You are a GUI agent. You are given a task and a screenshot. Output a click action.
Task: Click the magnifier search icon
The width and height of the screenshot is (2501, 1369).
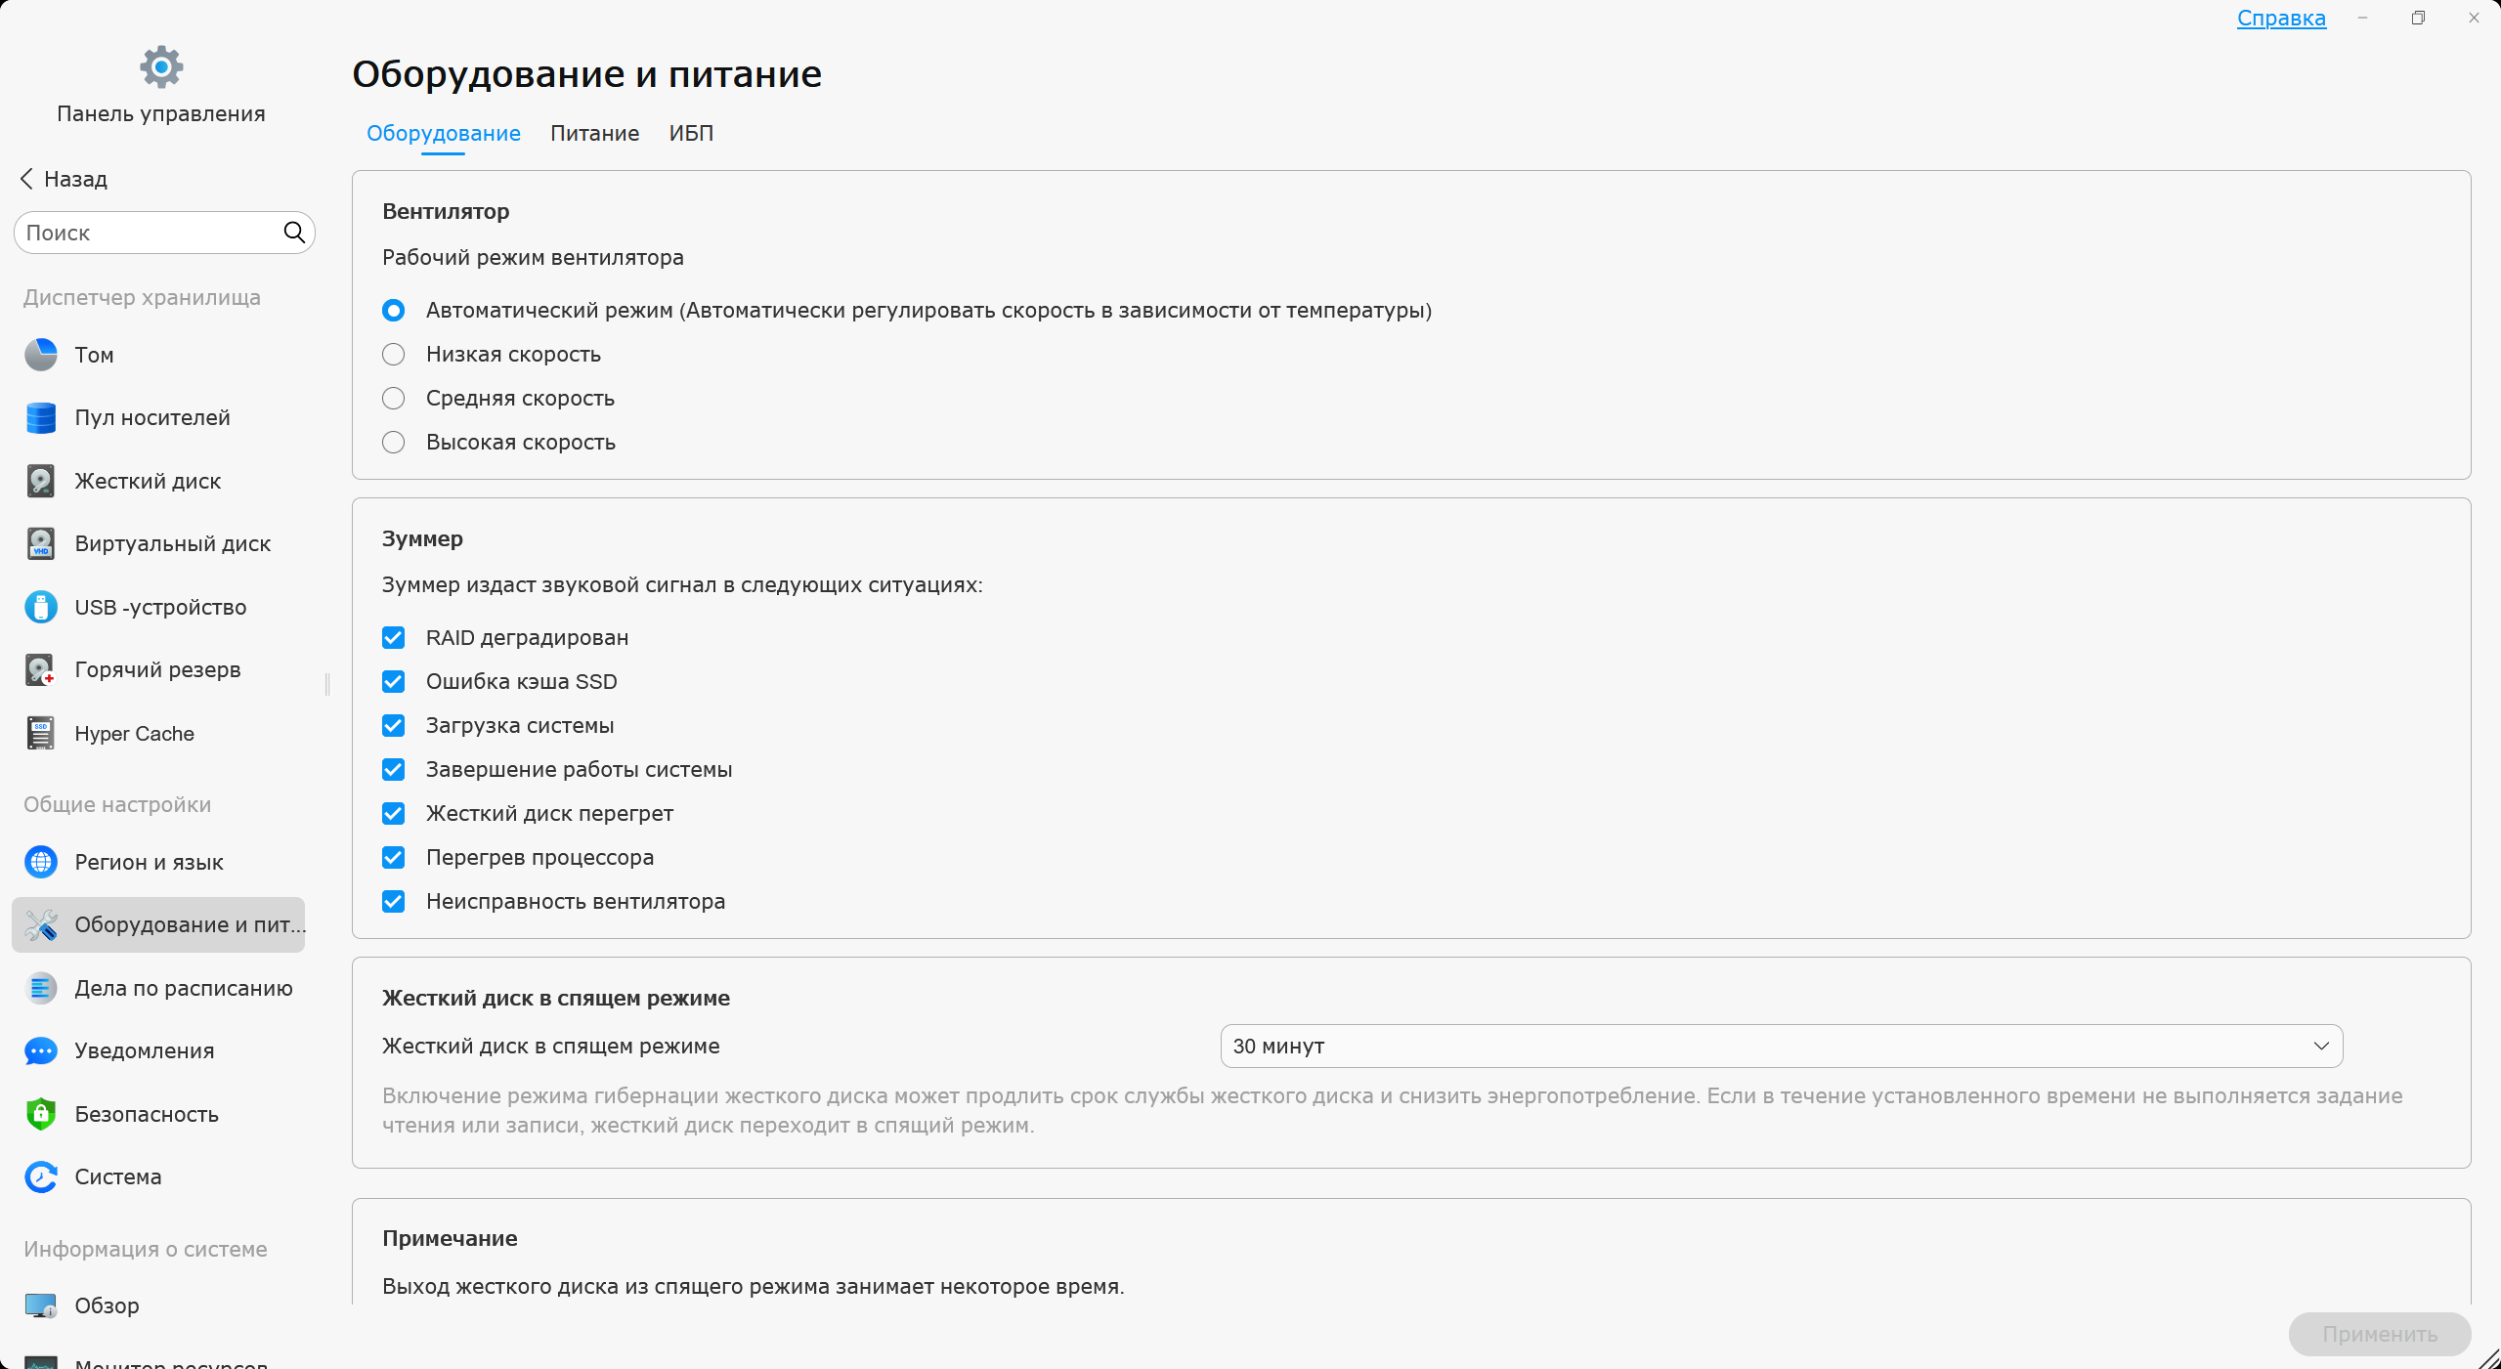click(x=294, y=233)
